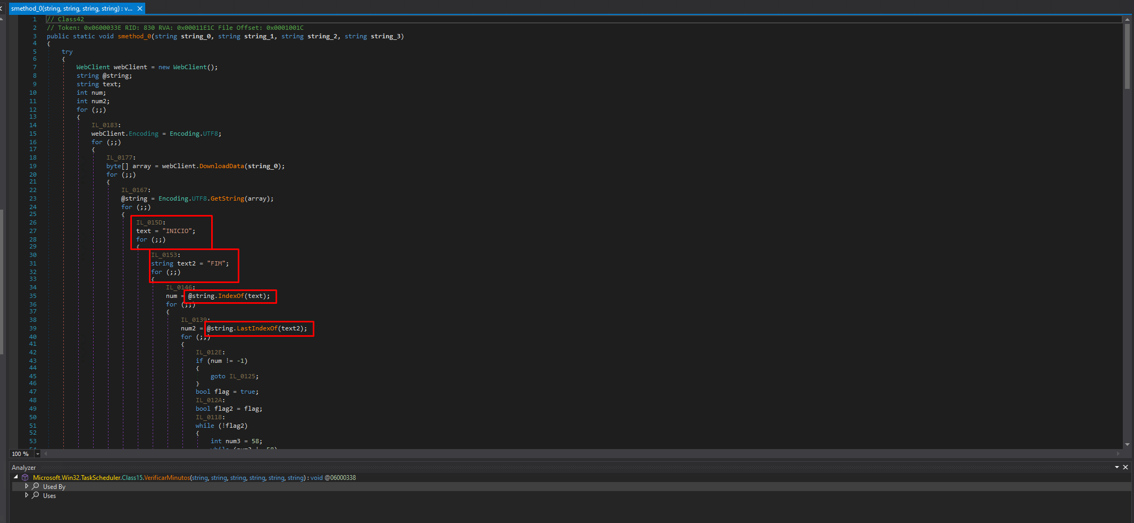Viewport: 1134px width, 523px height.
Task: Close the Analyzer panel
Action: coord(1125,467)
